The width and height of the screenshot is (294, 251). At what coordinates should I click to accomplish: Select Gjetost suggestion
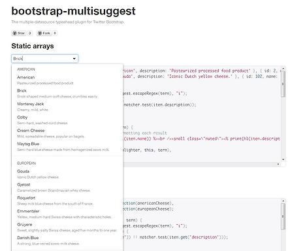coord(67,187)
